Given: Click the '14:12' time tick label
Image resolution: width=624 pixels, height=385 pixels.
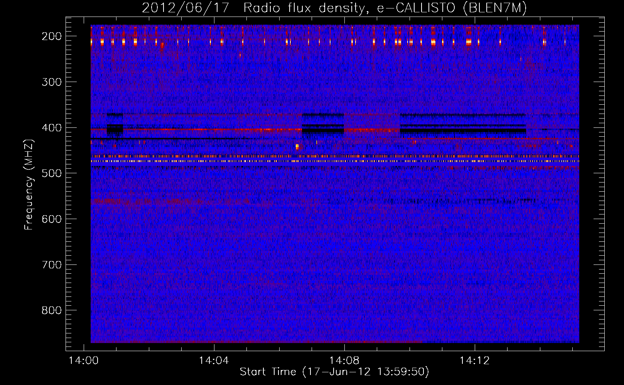Looking at the screenshot, I should pyautogui.click(x=474, y=361).
